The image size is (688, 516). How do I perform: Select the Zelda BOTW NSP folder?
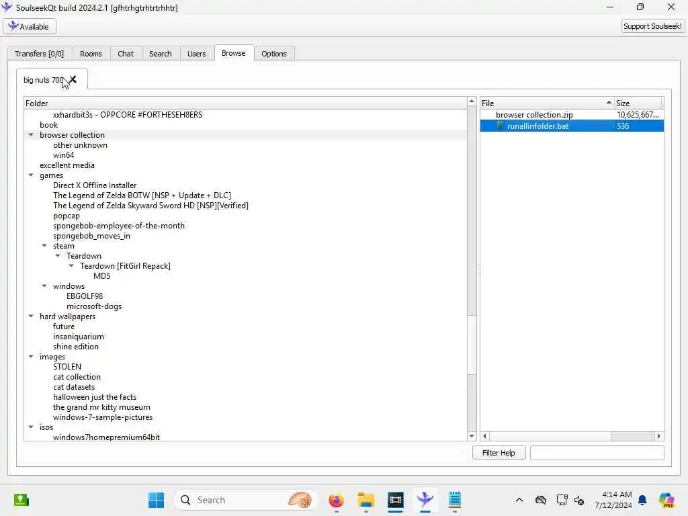click(142, 196)
